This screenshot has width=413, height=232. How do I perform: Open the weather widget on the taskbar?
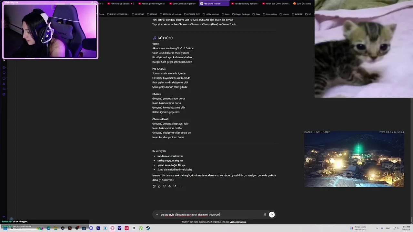358,228
